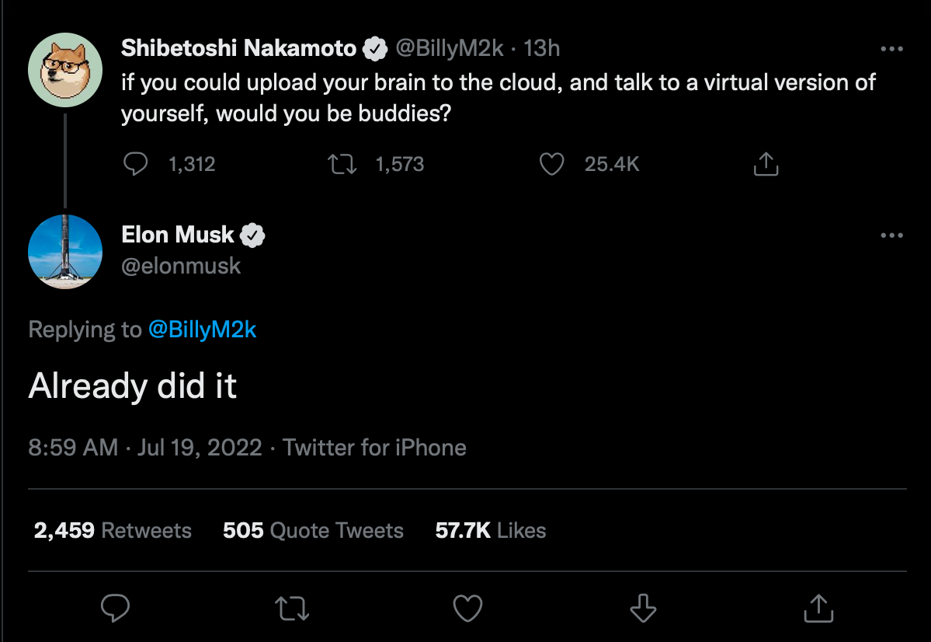Image resolution: width=931 pixels, height=642 pixels.
Task: Open more options on Shibetoshi Nakamoto's tweet
Action: (x=891, y=49)
